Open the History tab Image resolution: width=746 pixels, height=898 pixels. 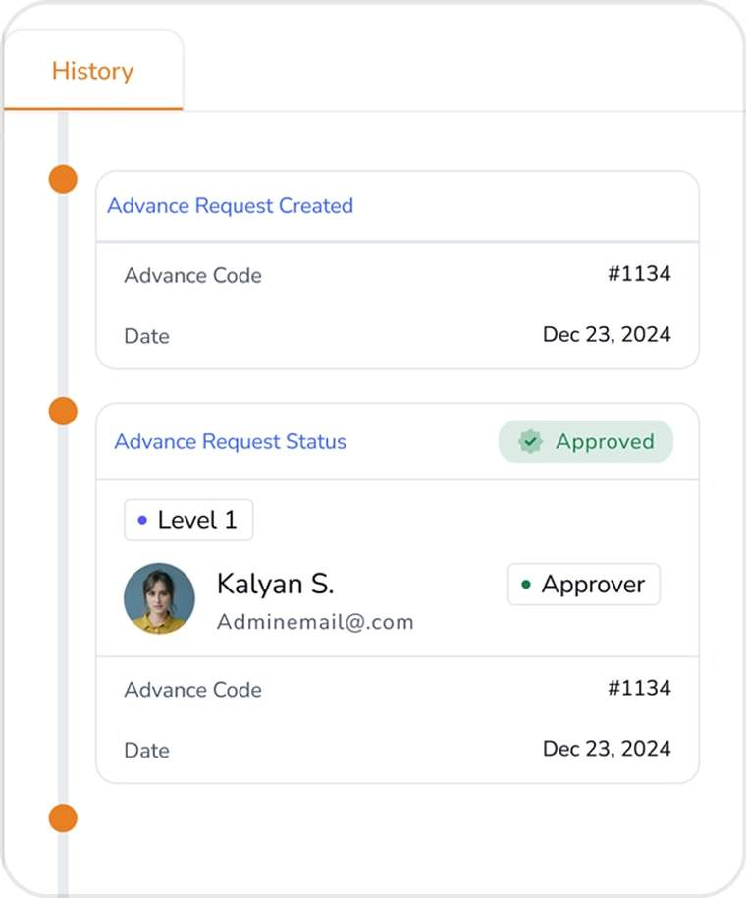pos(92,71)
